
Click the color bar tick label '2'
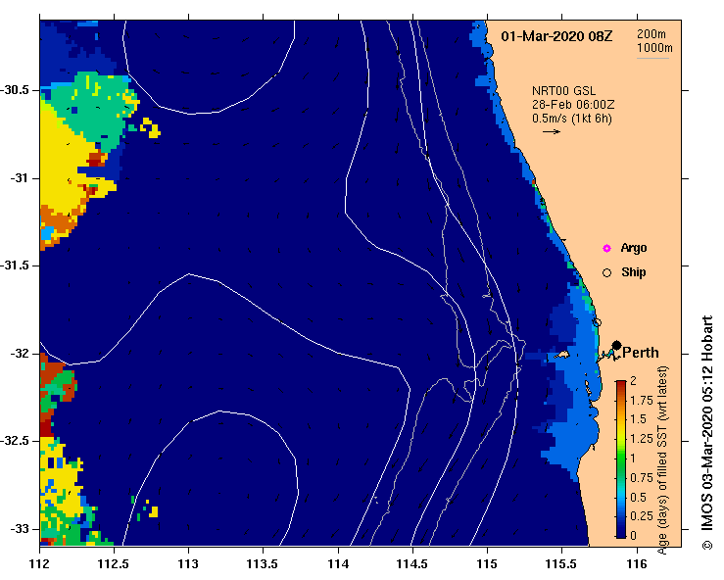tap(633, 381)
